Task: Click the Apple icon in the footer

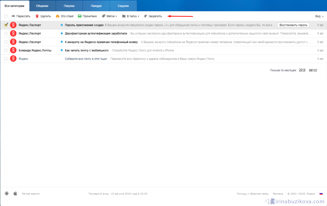Action: [x=15, y=194]
